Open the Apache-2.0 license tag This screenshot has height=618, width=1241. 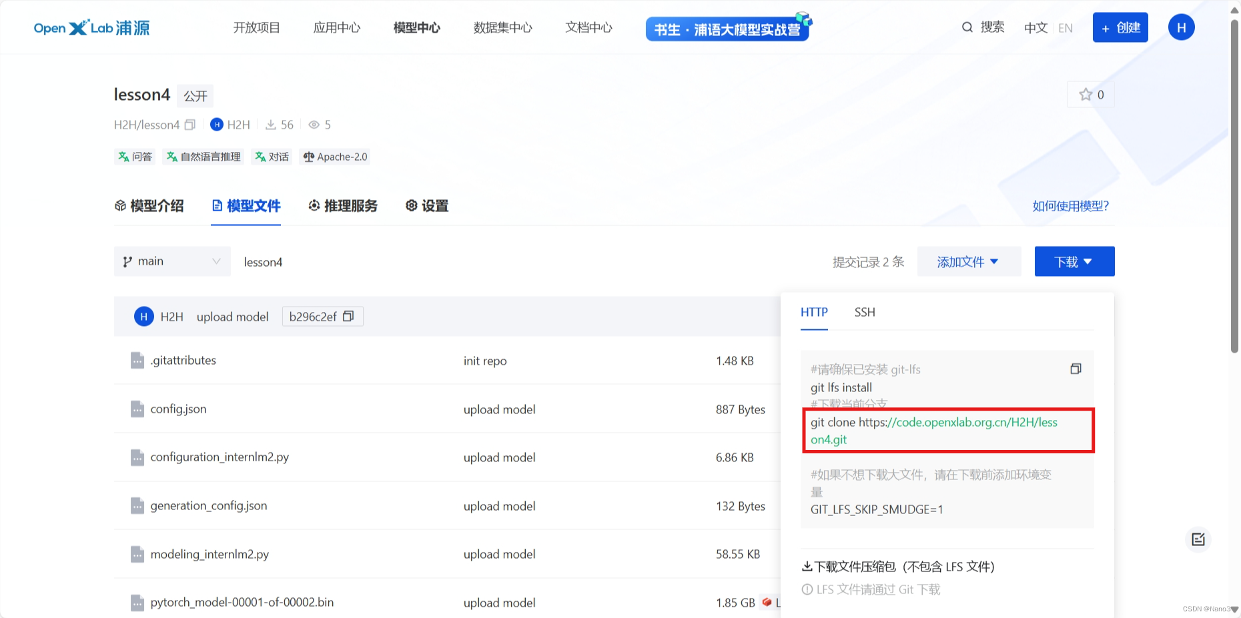(x=335, y=157)
